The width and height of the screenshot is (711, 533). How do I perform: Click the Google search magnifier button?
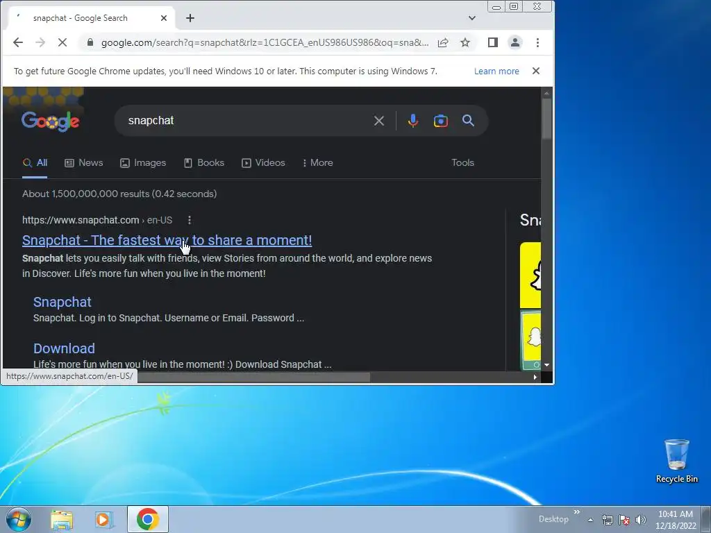click(x=468, y=120)
